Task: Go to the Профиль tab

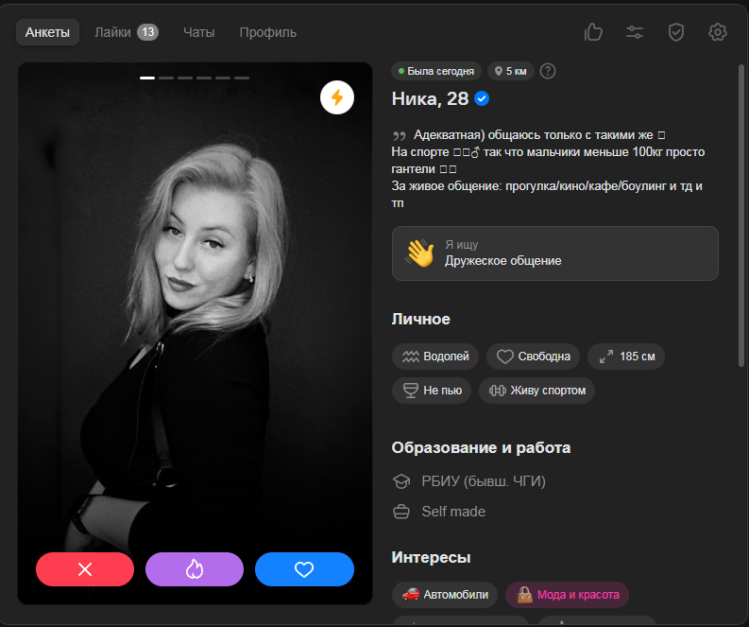Action: (x=267, y=32)
